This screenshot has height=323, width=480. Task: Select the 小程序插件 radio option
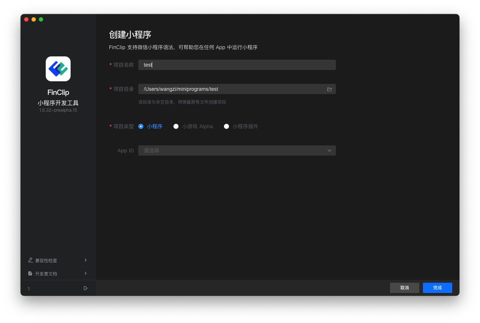(226, 126)
